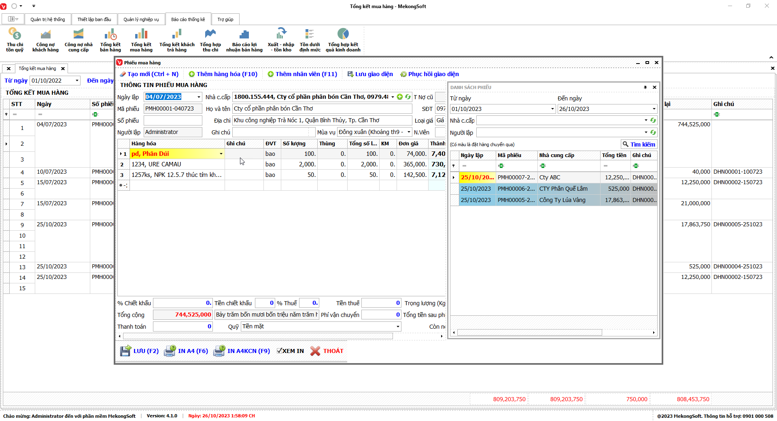Open Báo cáo lợi nhuận bán hàng
Image resolution: width=777 pixels, height=421 pixels.
point(244,40)
